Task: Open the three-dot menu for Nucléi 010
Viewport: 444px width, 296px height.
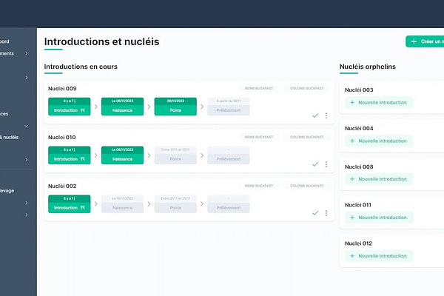Action: click(x=326, y=164)
